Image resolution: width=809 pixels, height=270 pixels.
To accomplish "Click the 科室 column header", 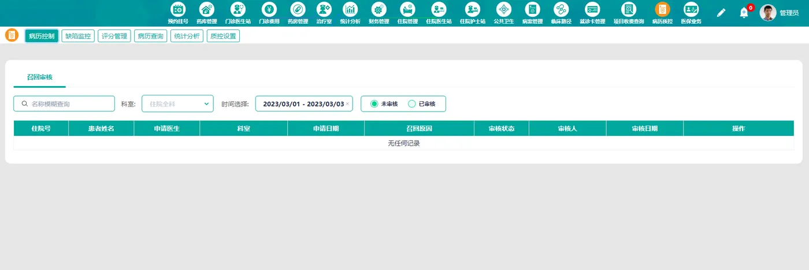I will coord(244,128).
